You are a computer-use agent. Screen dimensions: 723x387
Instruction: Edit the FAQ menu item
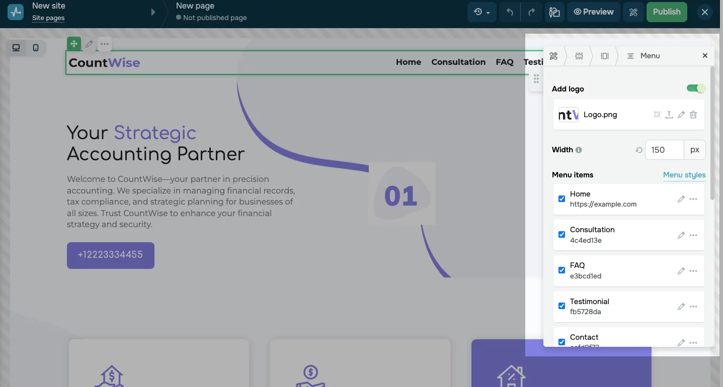tap(681, 270)
